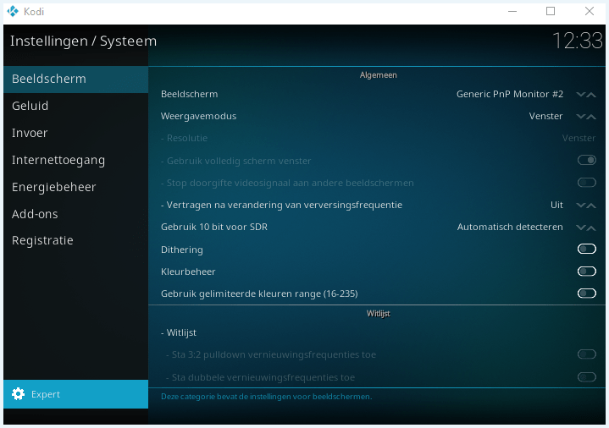Click the category description text at bottom
This screenshot has width=609, height=428.
click(267, 397)
